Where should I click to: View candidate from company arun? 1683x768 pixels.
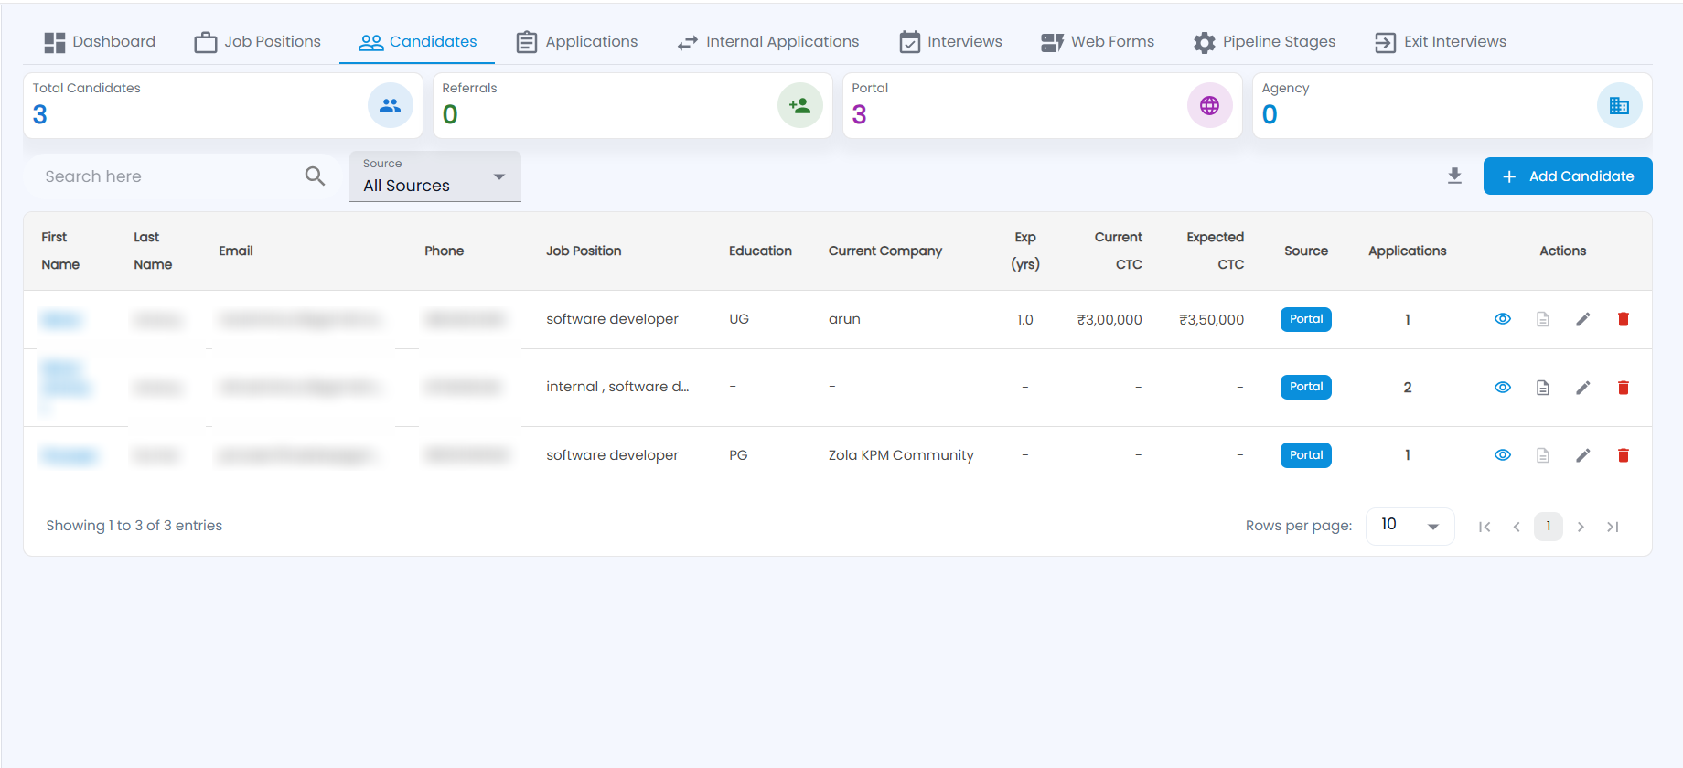[1503, 319]
